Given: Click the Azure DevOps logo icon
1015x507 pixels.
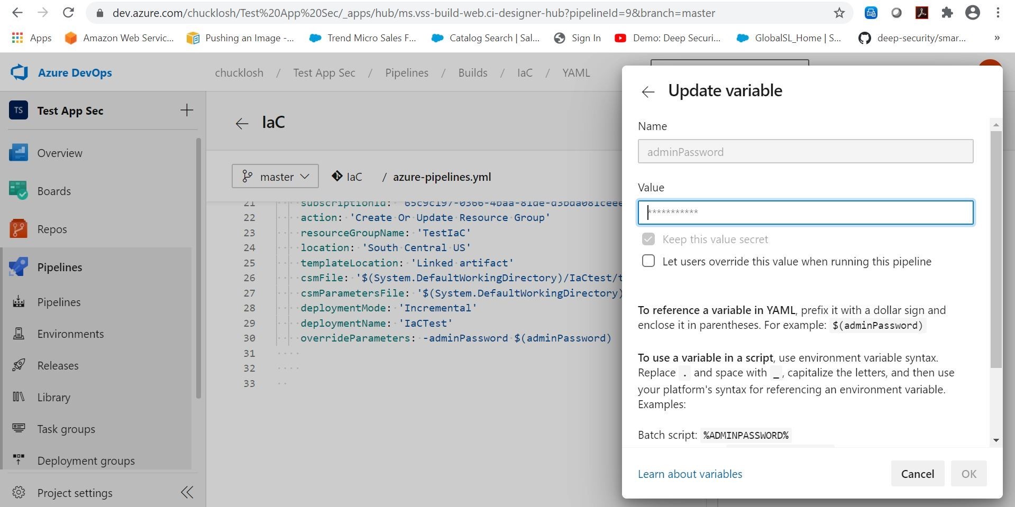Looking at the screenshot, I should point(20,72).
